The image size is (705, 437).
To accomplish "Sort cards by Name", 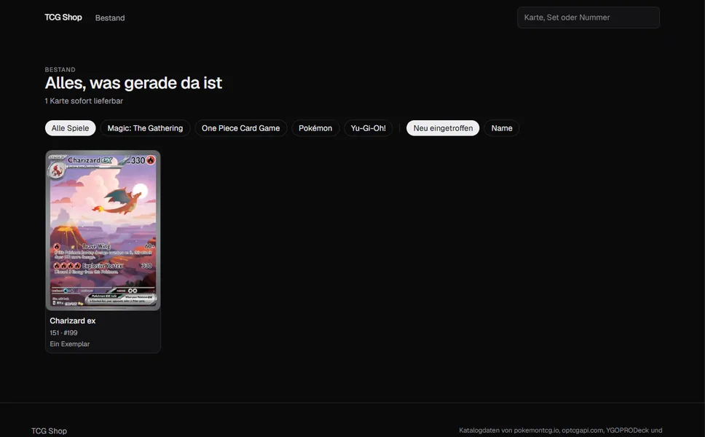I will [x=502, y=128].
